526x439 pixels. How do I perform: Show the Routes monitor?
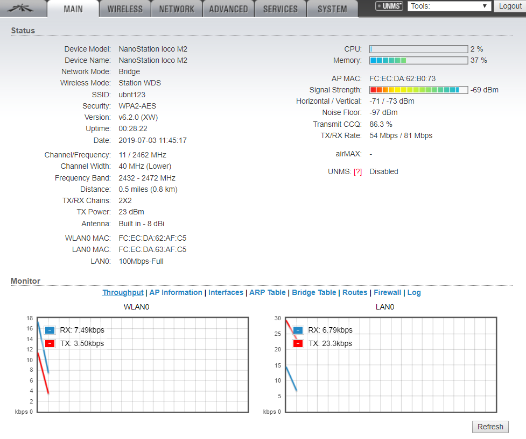(355, 292)
